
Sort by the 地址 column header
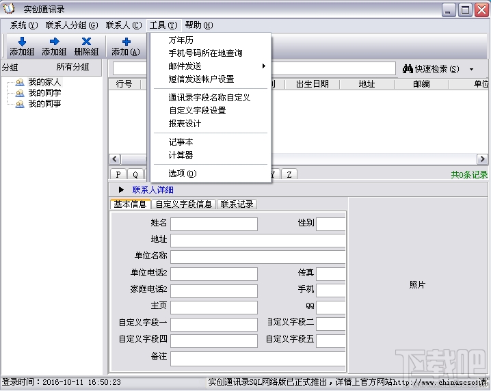[367, 84]
